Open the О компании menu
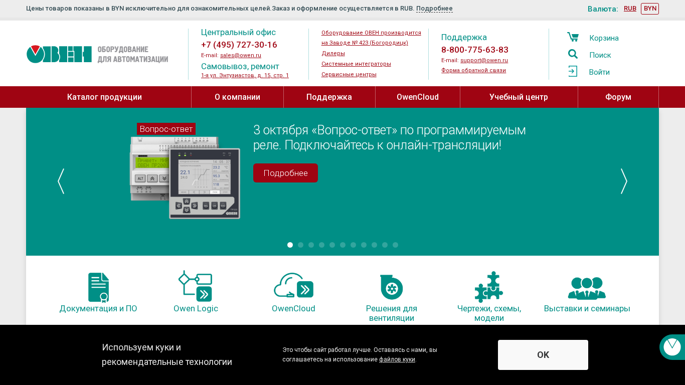Screen dimensions: 685x385 coord(237,97)
